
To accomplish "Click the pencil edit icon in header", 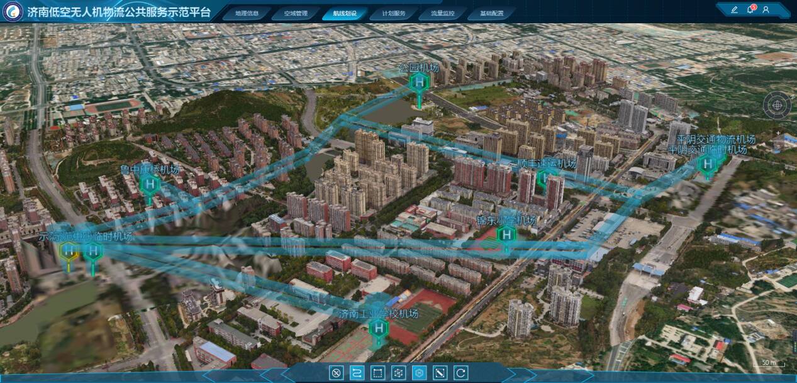I will tap(734, 9).
